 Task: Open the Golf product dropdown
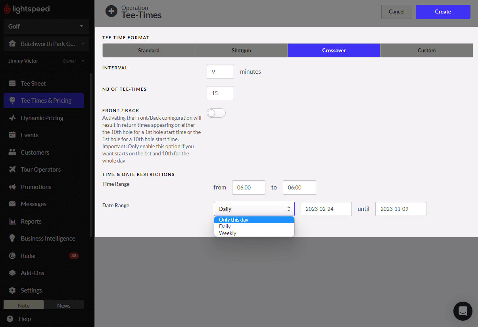(x=46, y=26)
